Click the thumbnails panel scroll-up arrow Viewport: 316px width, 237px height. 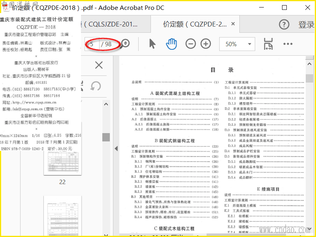(x=106, y=104)
